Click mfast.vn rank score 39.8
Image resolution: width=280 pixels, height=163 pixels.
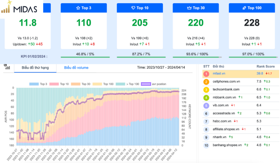pos(260,73)
